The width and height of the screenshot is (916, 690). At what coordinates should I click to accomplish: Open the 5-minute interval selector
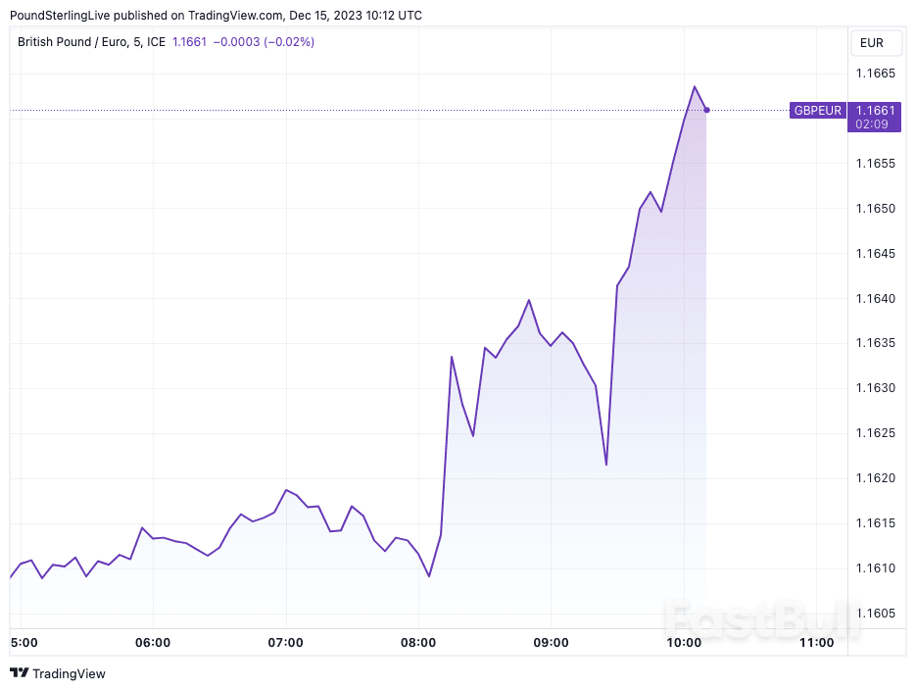point(135,43)
